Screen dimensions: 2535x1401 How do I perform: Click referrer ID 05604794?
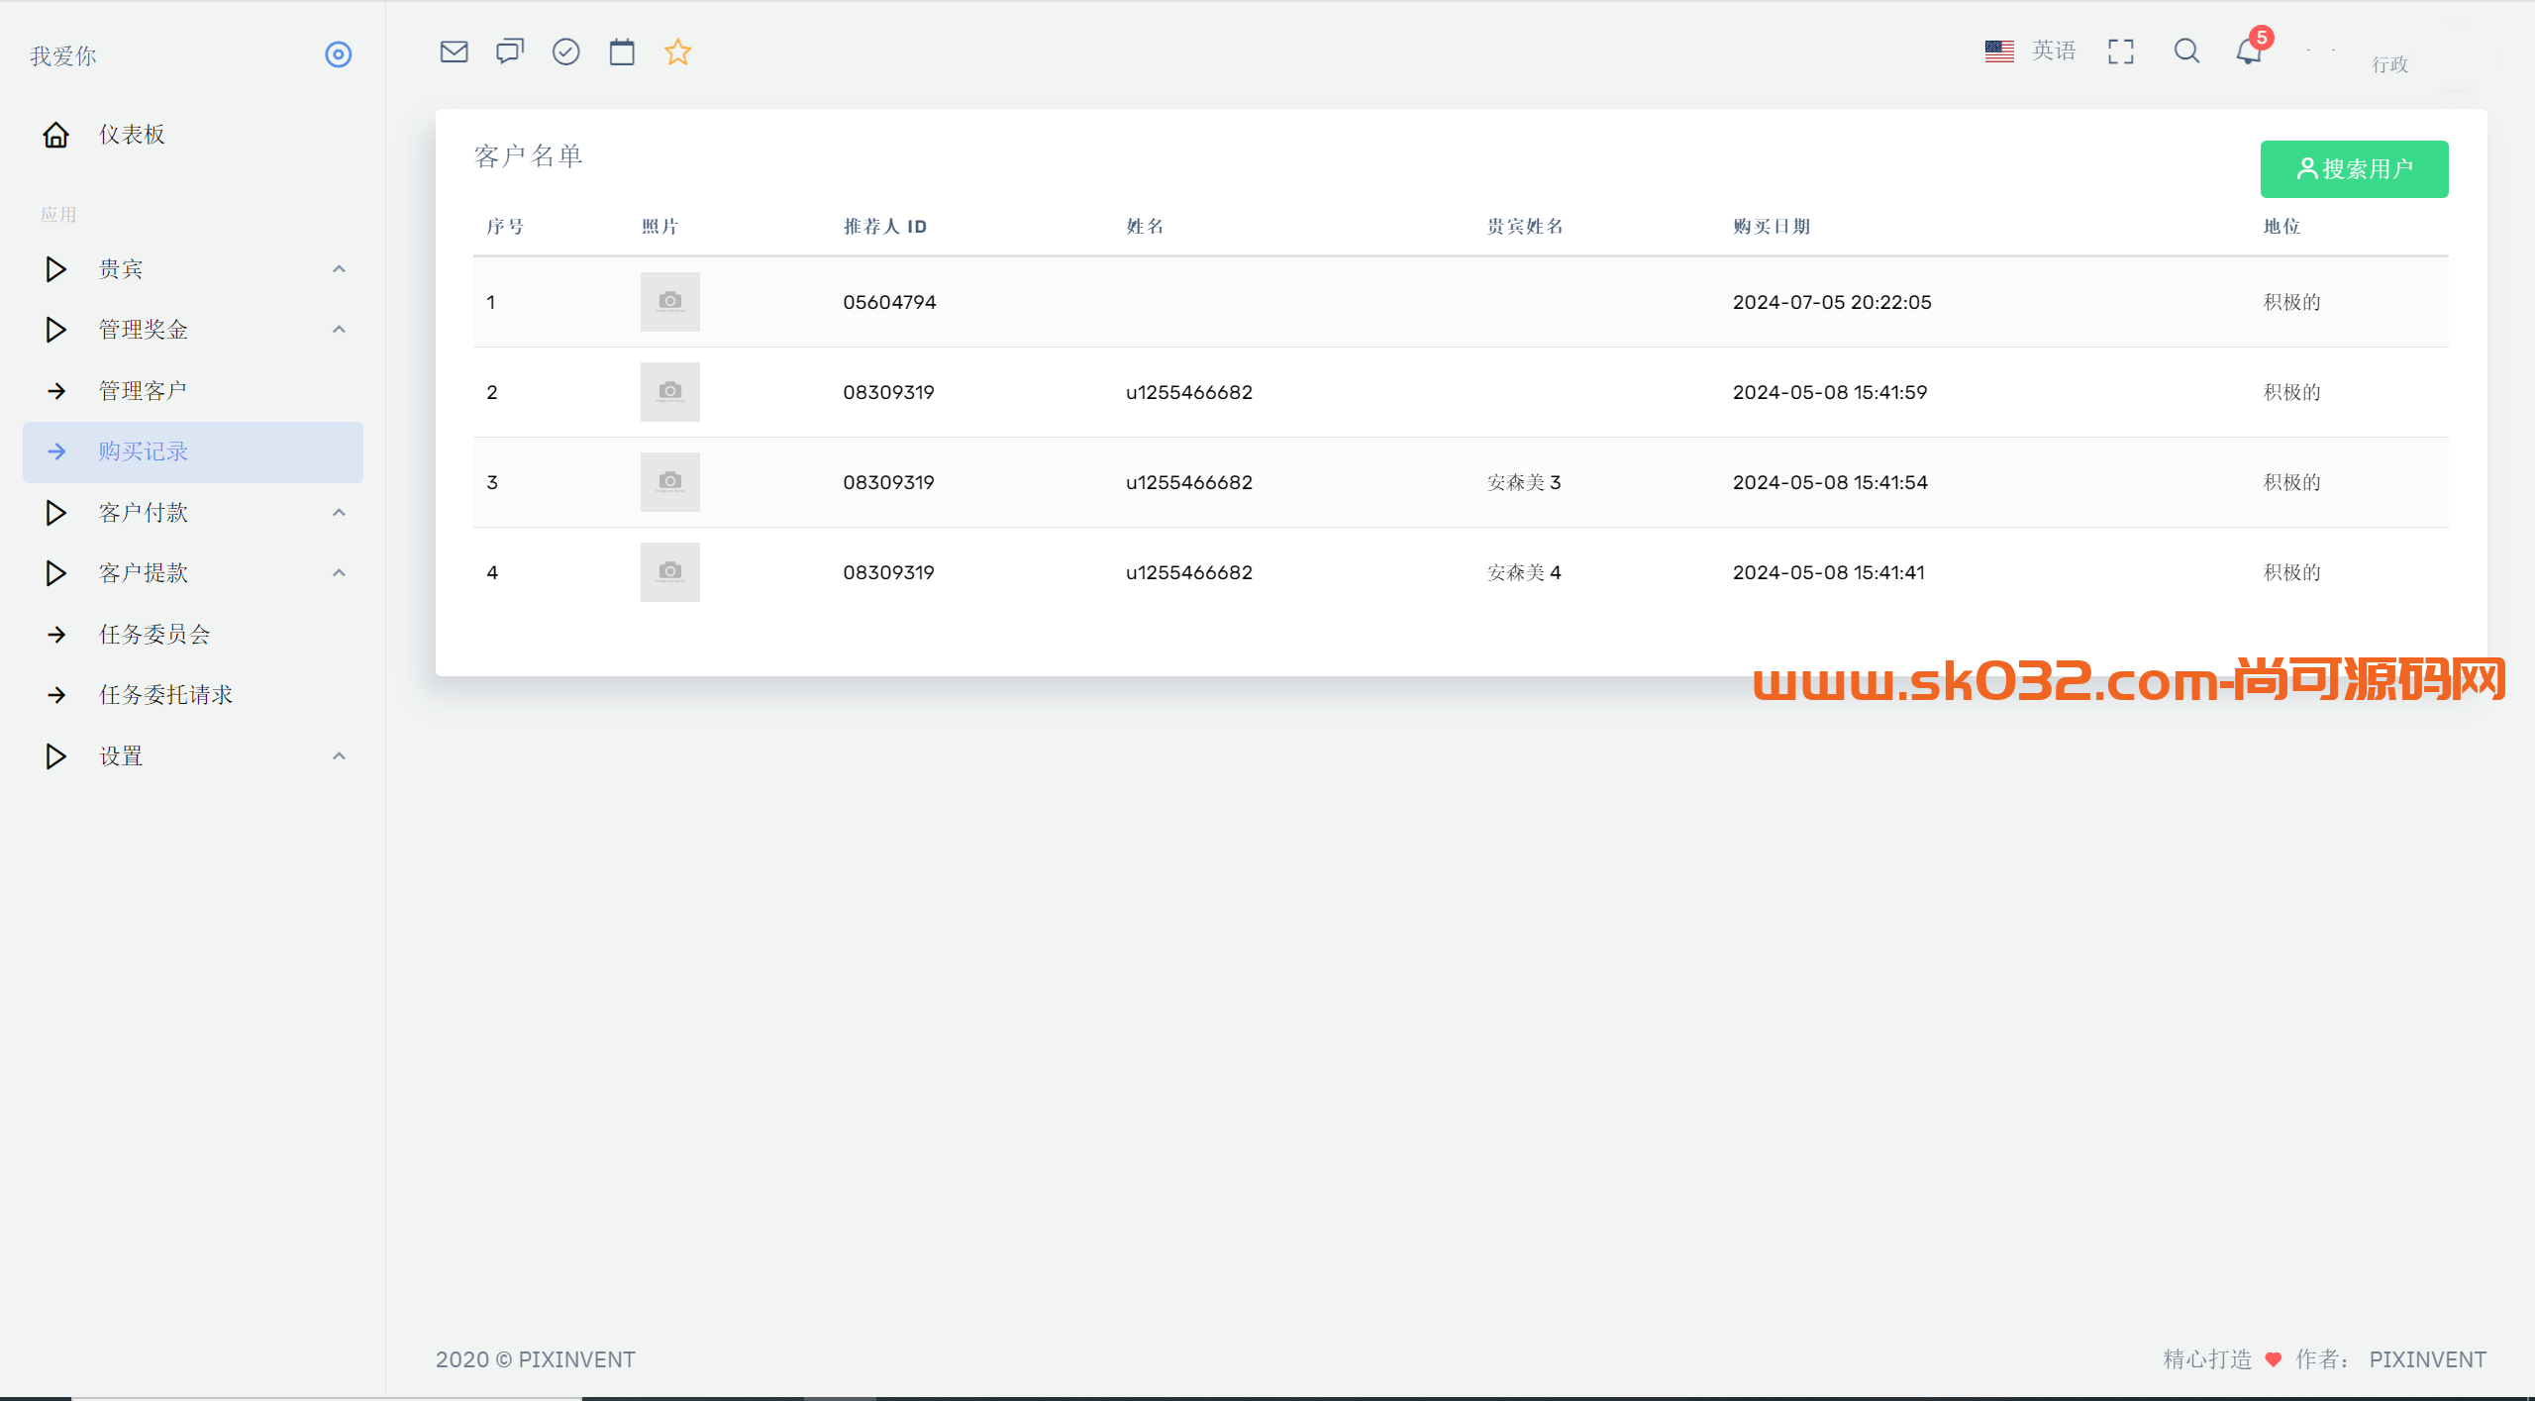(x=889, y=302)
